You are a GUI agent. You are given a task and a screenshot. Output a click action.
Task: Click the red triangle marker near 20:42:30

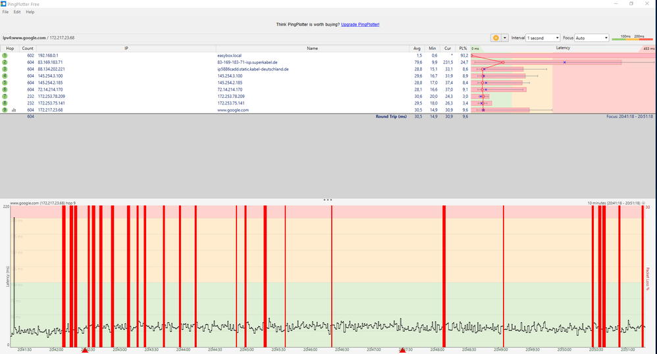click(x=84, y=351)
